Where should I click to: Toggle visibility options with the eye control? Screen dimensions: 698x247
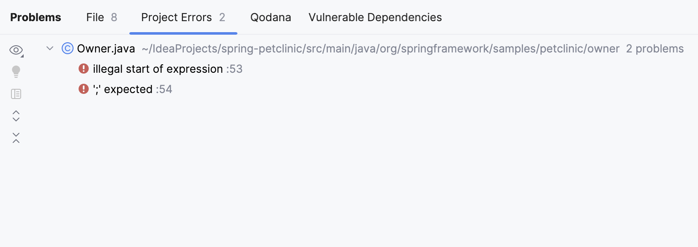pyautogui.click(x=15, y=49)
